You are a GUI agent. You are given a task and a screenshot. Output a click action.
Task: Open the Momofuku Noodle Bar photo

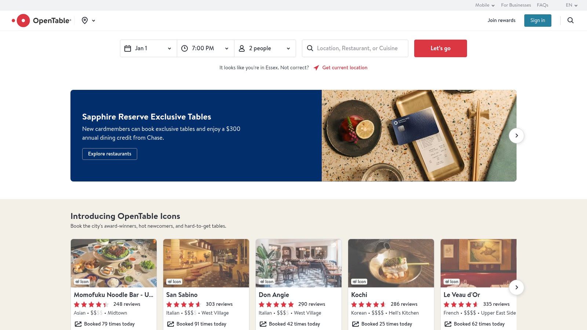click(114, 263)
